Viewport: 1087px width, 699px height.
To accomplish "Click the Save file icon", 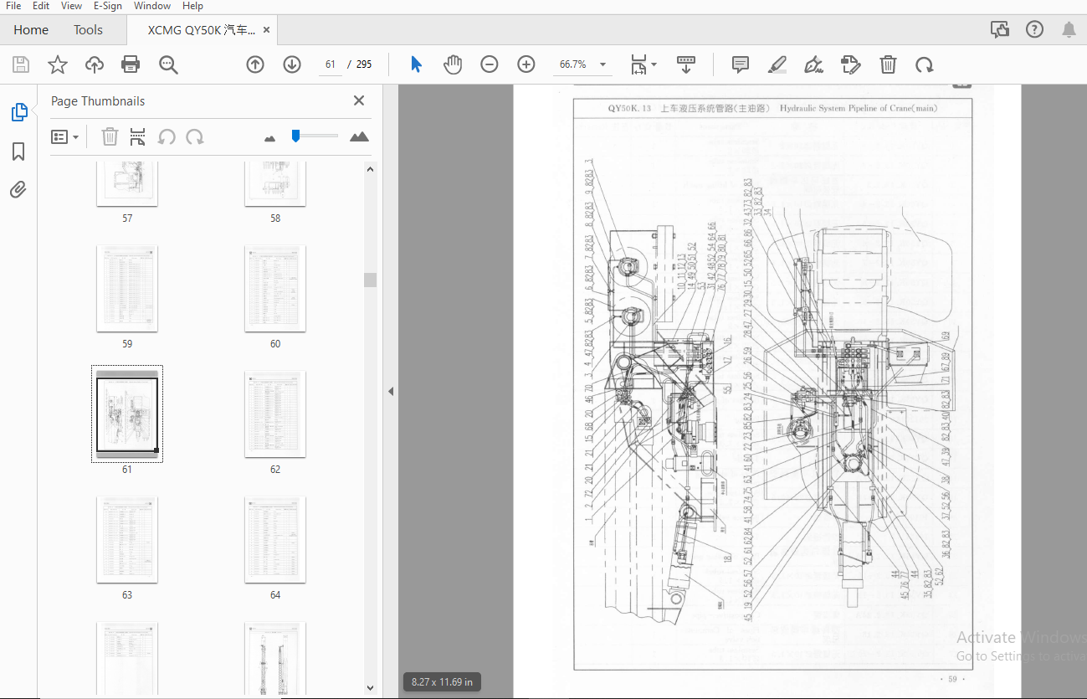I will coord(21,64).
